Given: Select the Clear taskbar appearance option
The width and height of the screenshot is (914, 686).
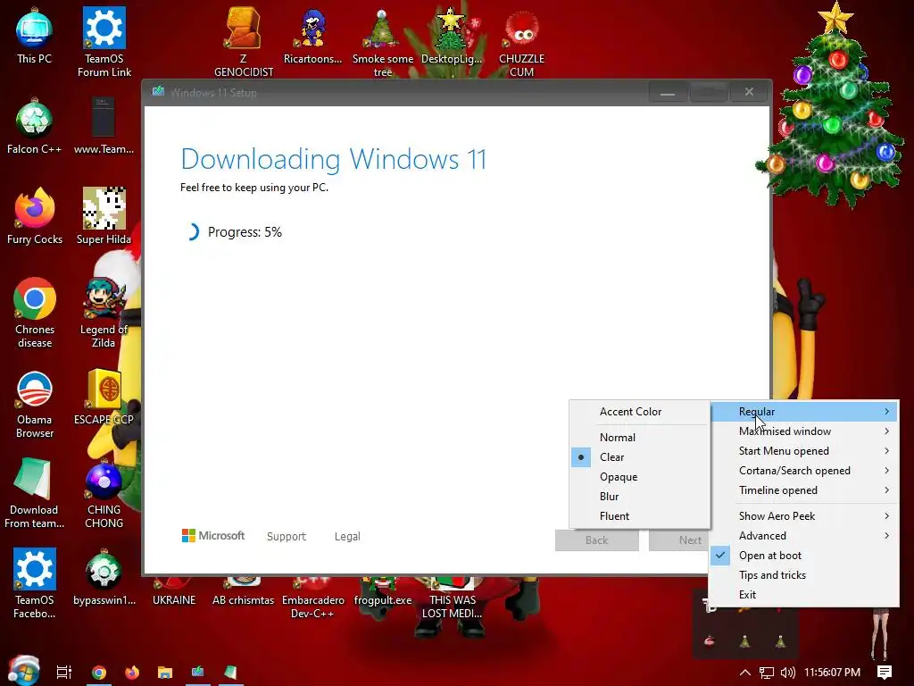Looking at the screenshot, I should click(639, 457).
